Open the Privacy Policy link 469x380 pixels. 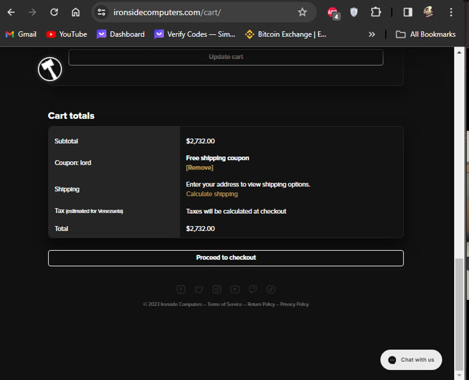tap(295, 304)
